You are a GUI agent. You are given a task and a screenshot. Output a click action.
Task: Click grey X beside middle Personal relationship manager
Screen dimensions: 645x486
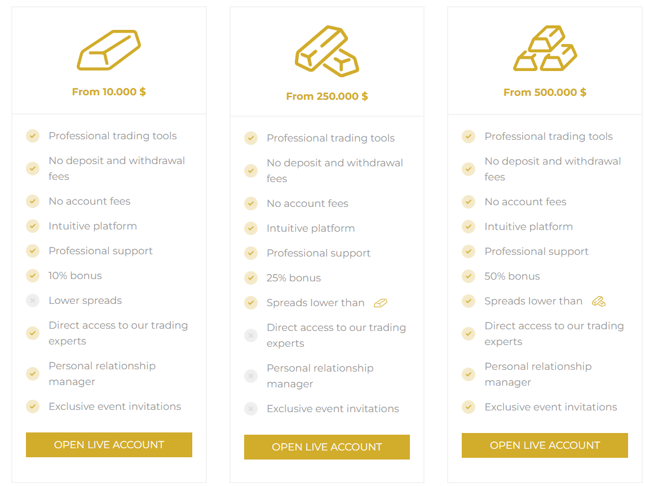click(251, 376)
